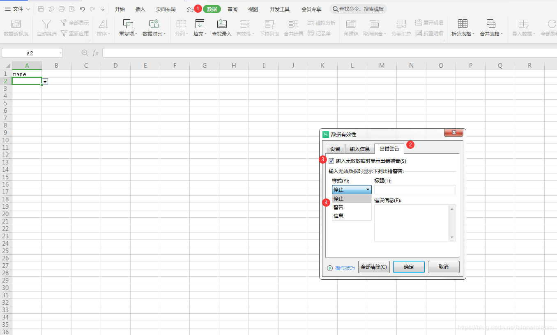Open the 页面布局 ribbon tab
The width and height of the screenshot is (557, 335).
tap(166, 9)
